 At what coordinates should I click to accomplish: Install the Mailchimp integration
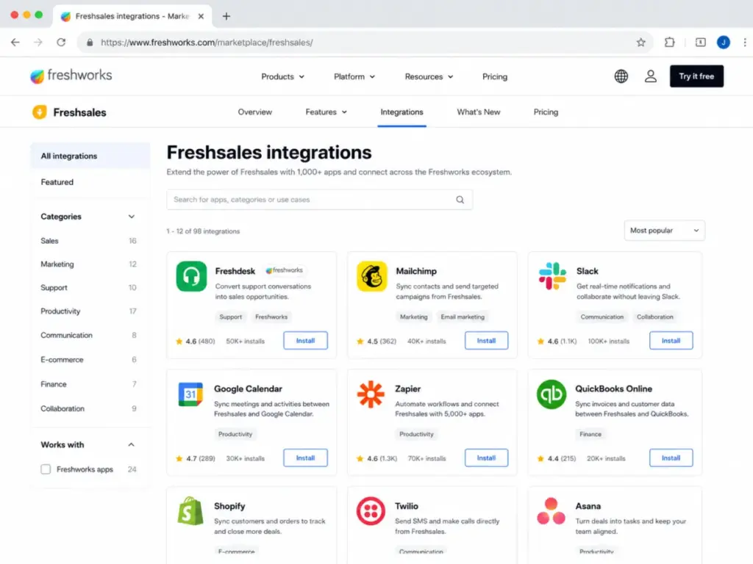[x=486, y=341]
